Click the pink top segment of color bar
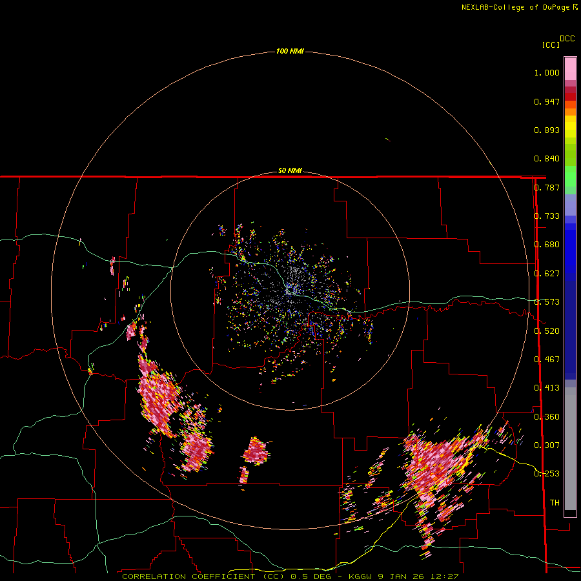 (x=570, y=69)
